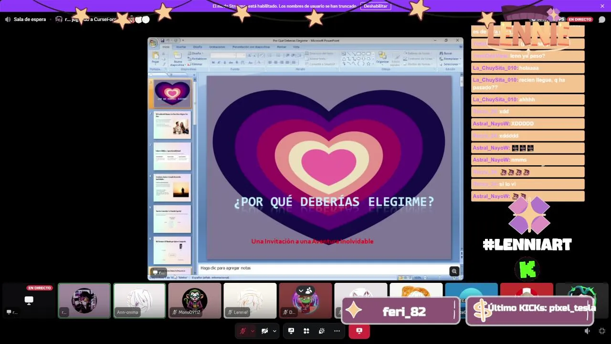Switch to the Insertar ribbon tab
Image resolution: width=611 pixels, height=344 pixels.
point(181,47)
